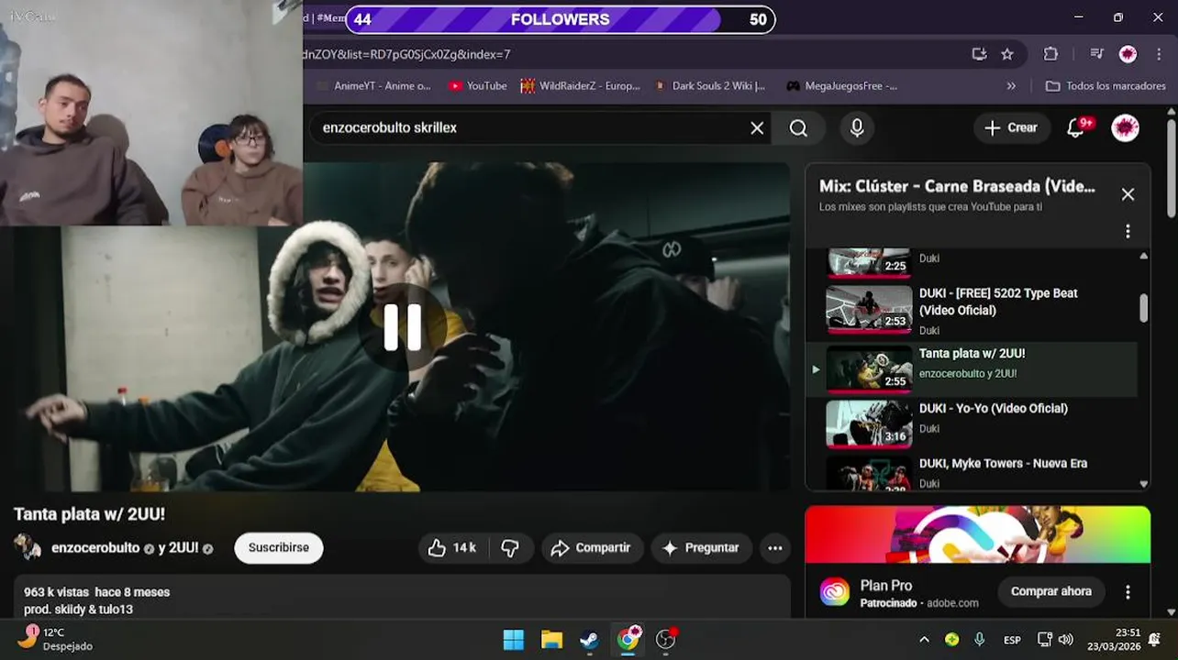This screenshot has height=660, width=1178.
Task: Open the Mix playlist options menu
Action: 1128,231
